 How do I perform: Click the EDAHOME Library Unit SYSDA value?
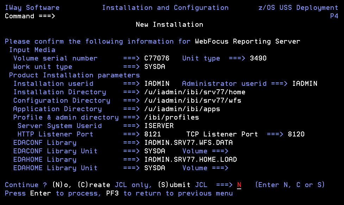click(155, 168)
